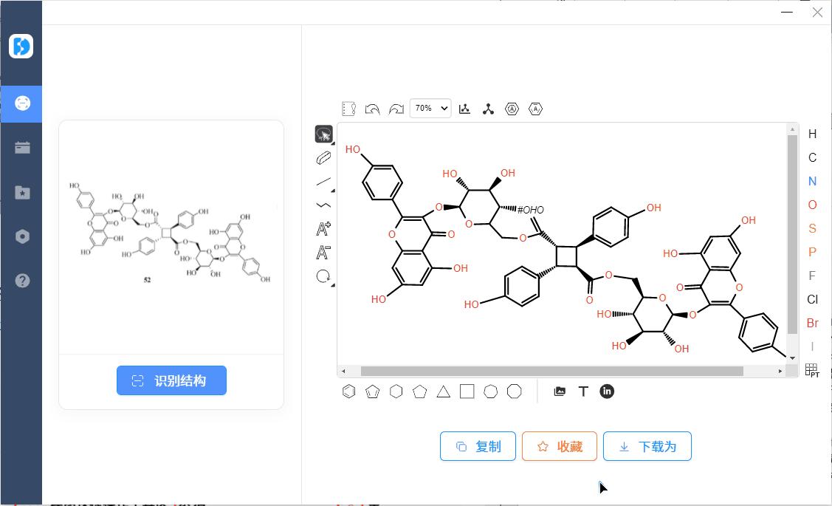Select the Eraser tool

(x=323, y=157)
